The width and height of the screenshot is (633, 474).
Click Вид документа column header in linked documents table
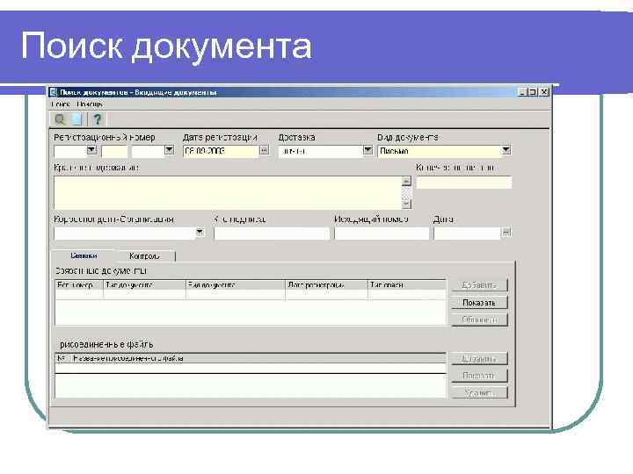pyautogui.click(x=236, y=285)
